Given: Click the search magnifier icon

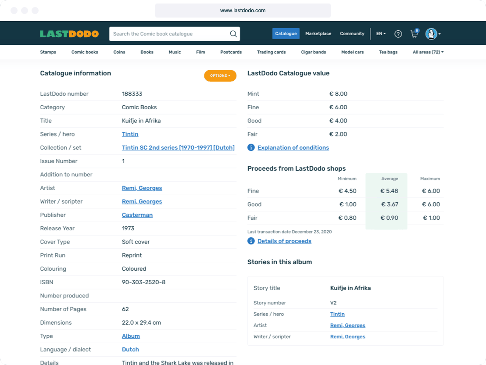Looking at the screenshot, I should [233, 34].
